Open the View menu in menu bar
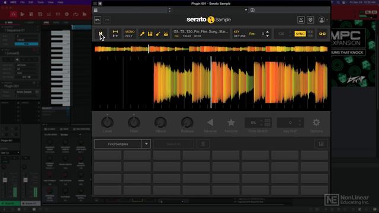Viewport: 379px width, 213px height. [x=50, y=2]
